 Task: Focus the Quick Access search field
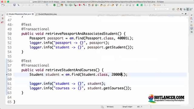162,9
